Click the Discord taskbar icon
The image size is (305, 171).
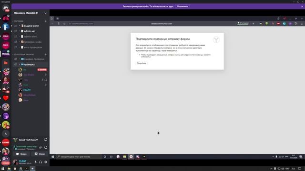pos(32,169)
